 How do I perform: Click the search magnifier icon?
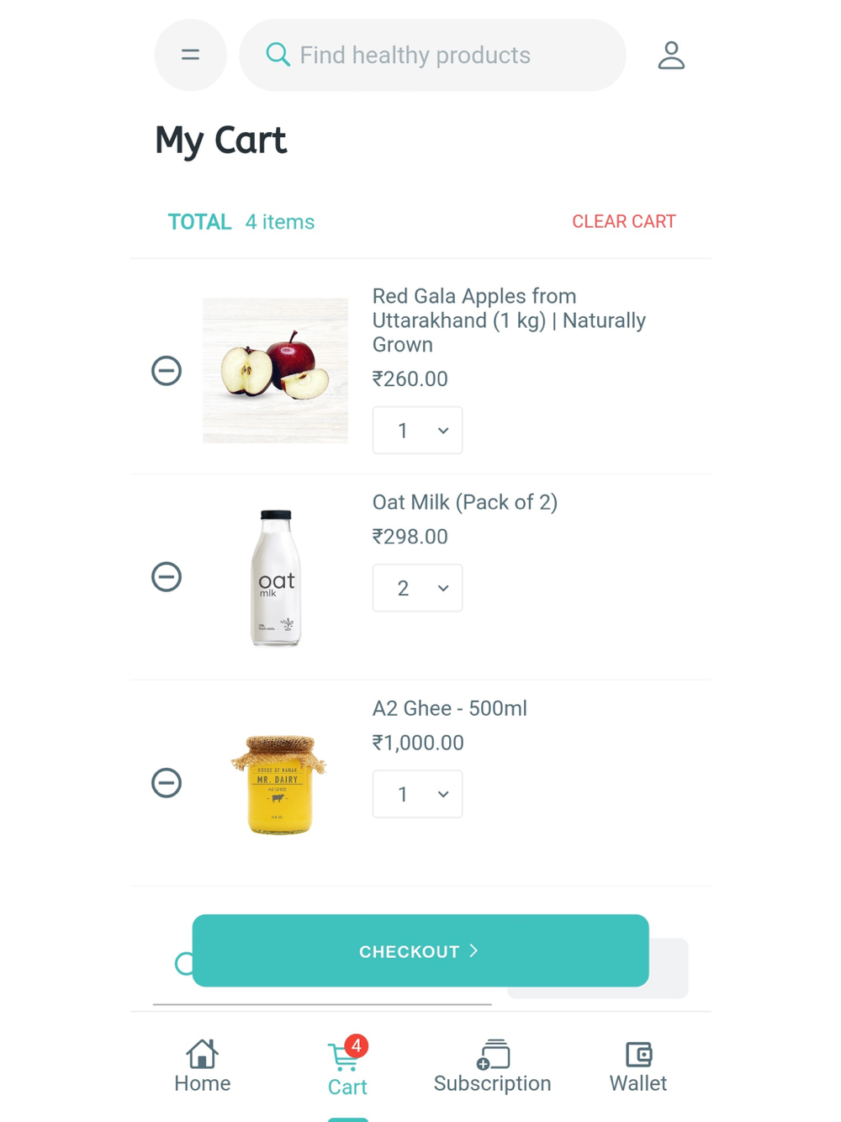(278, 56)
